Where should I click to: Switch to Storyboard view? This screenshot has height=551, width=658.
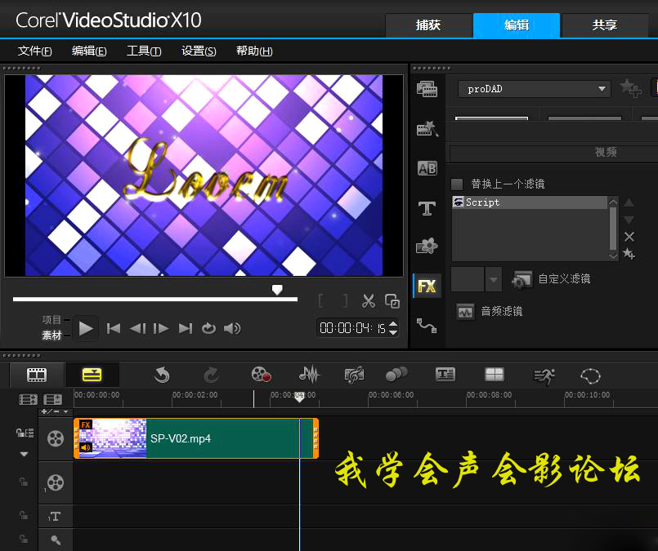pos(37,375)
